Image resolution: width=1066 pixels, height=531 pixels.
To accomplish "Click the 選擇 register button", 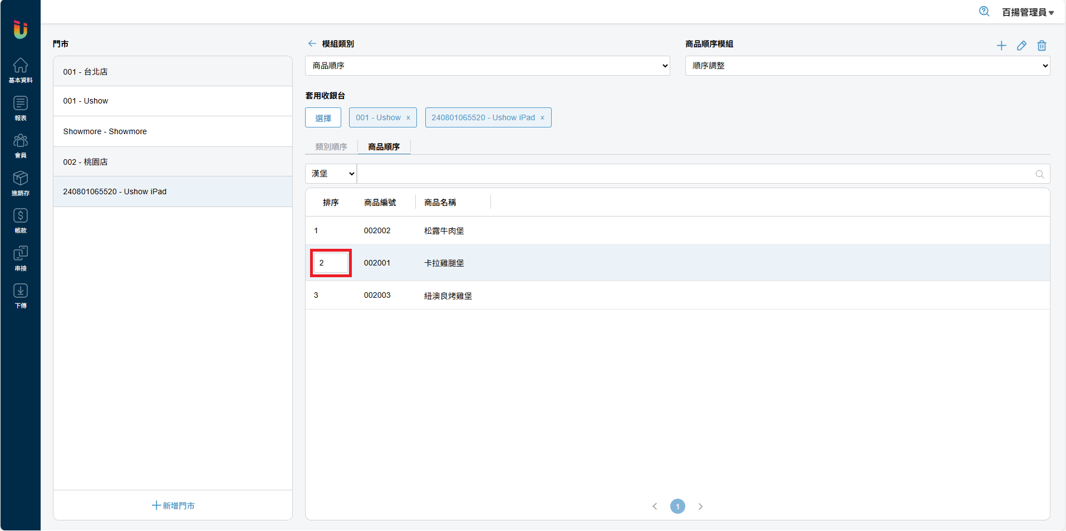I will [x=323, y=118].
